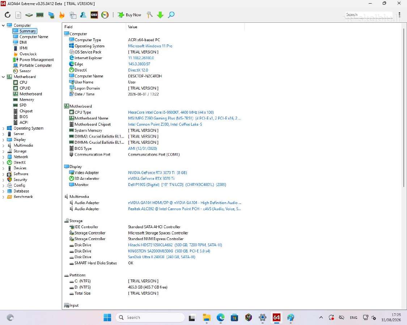Open the HexaCore Intel Core i5-9600KF link
Viewport: 407px width, 325px height.
tap(171, 112)
